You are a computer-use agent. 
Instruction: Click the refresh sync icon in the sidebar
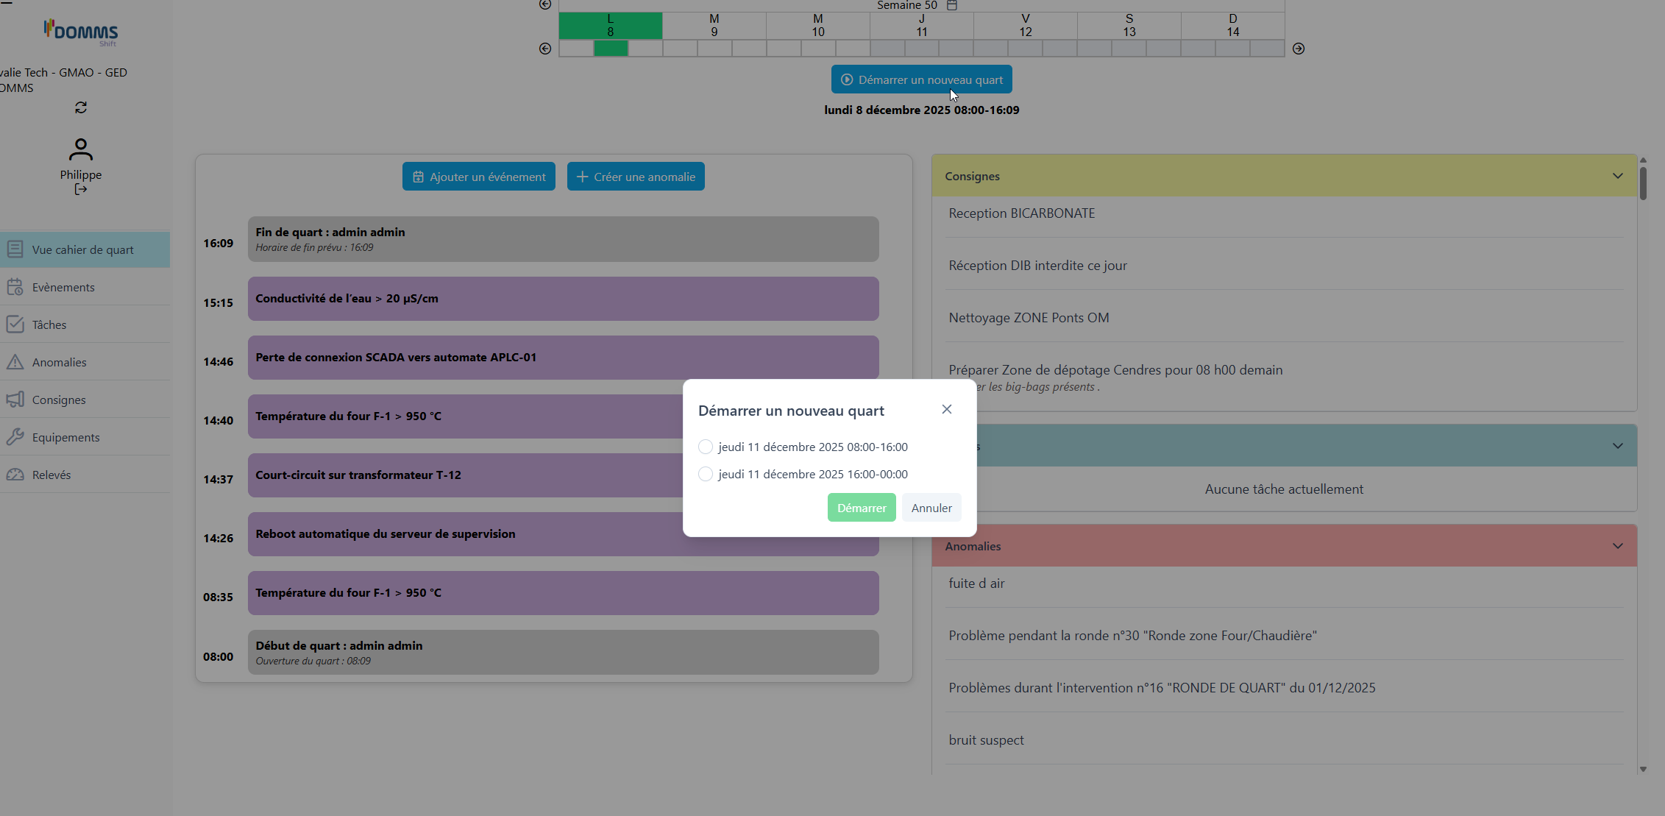(81, 107)
